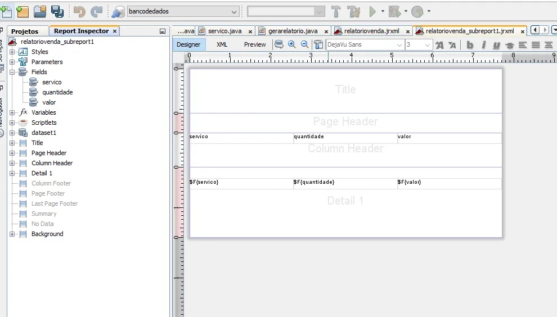Apply justified text alignment
The image size is (557, 317).
[536, 45]
